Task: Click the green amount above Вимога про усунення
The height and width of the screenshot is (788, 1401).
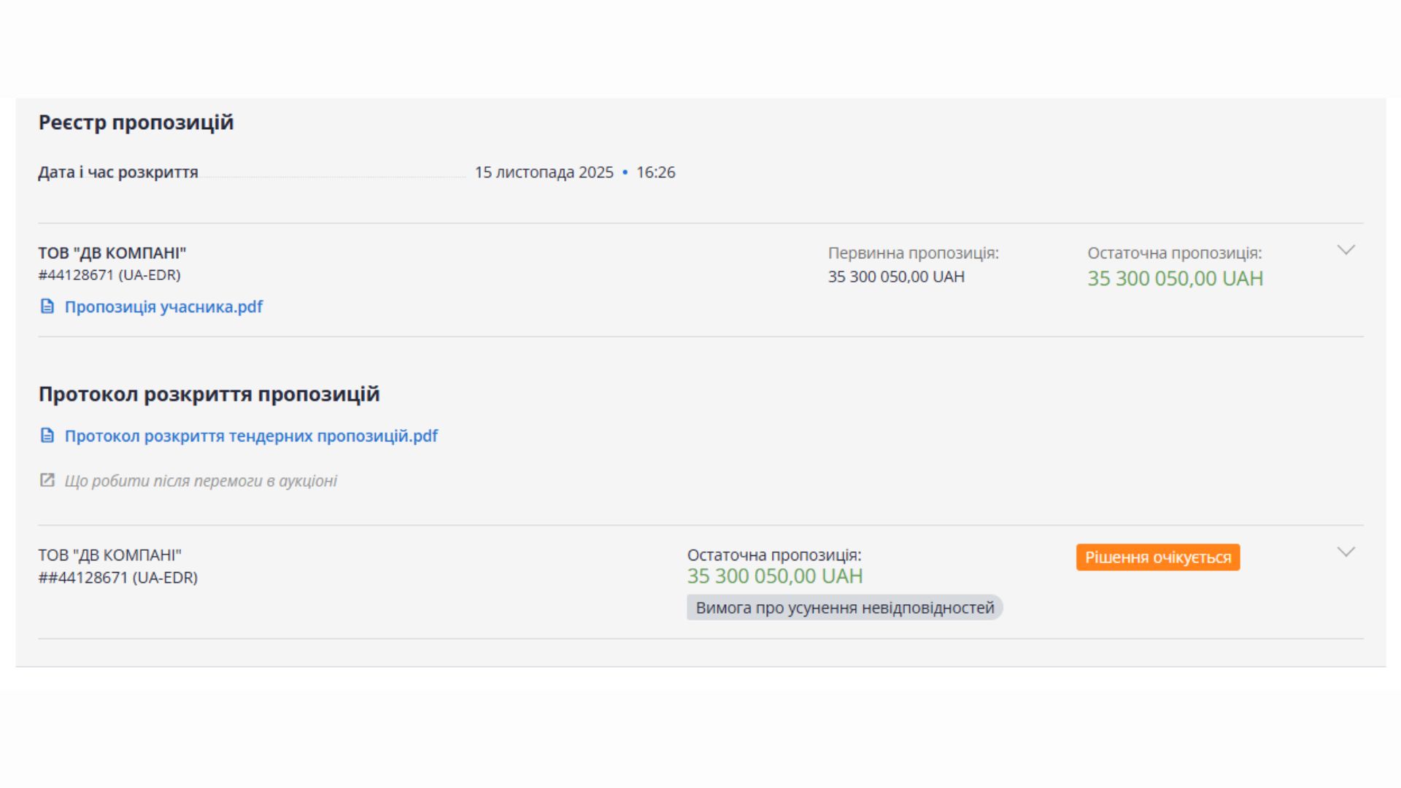Action: 774,576
